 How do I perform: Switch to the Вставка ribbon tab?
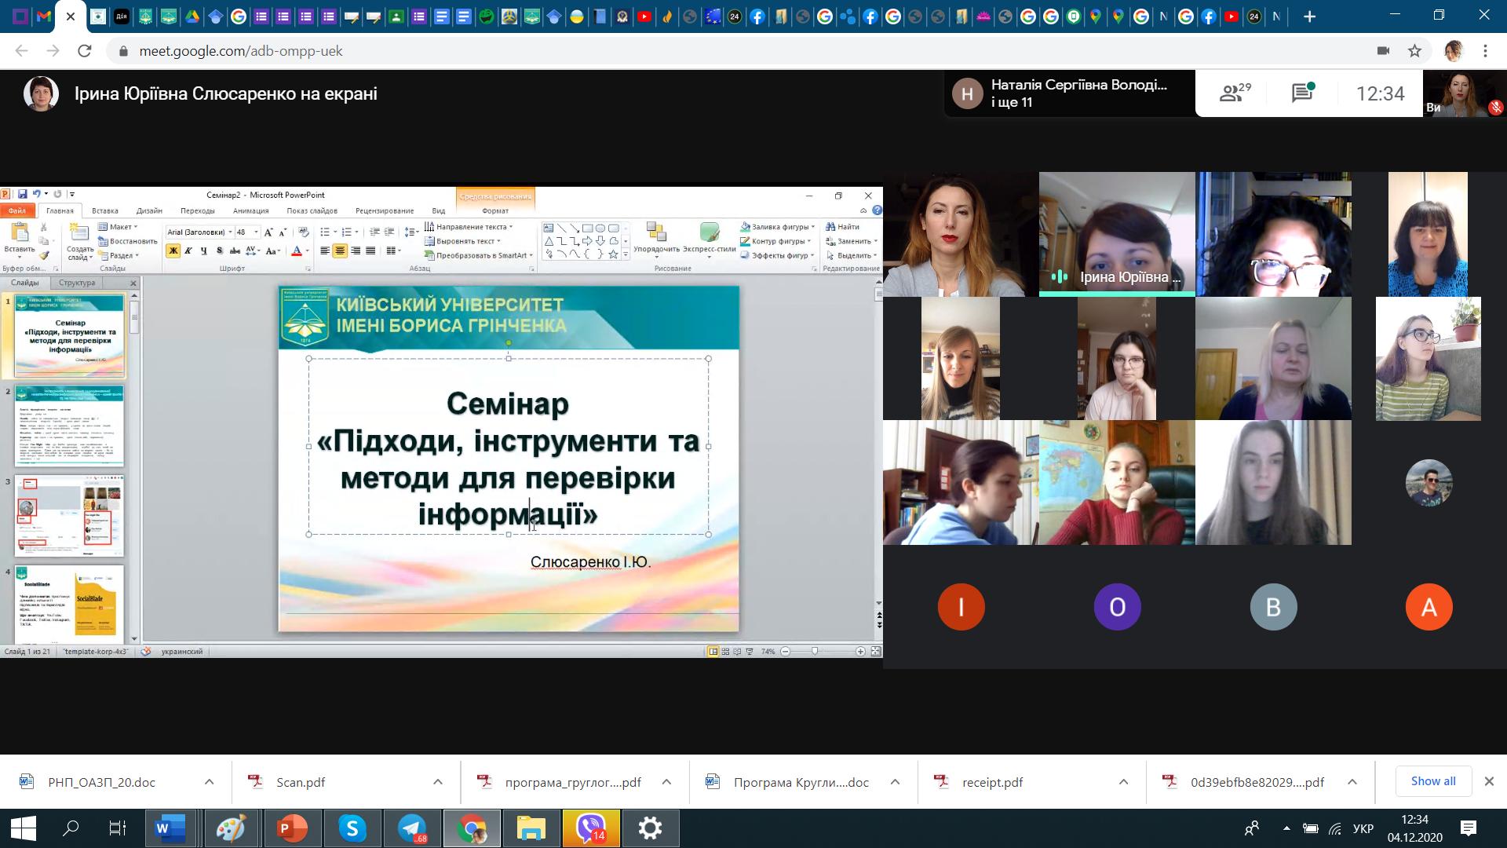(x=104, y=210)
